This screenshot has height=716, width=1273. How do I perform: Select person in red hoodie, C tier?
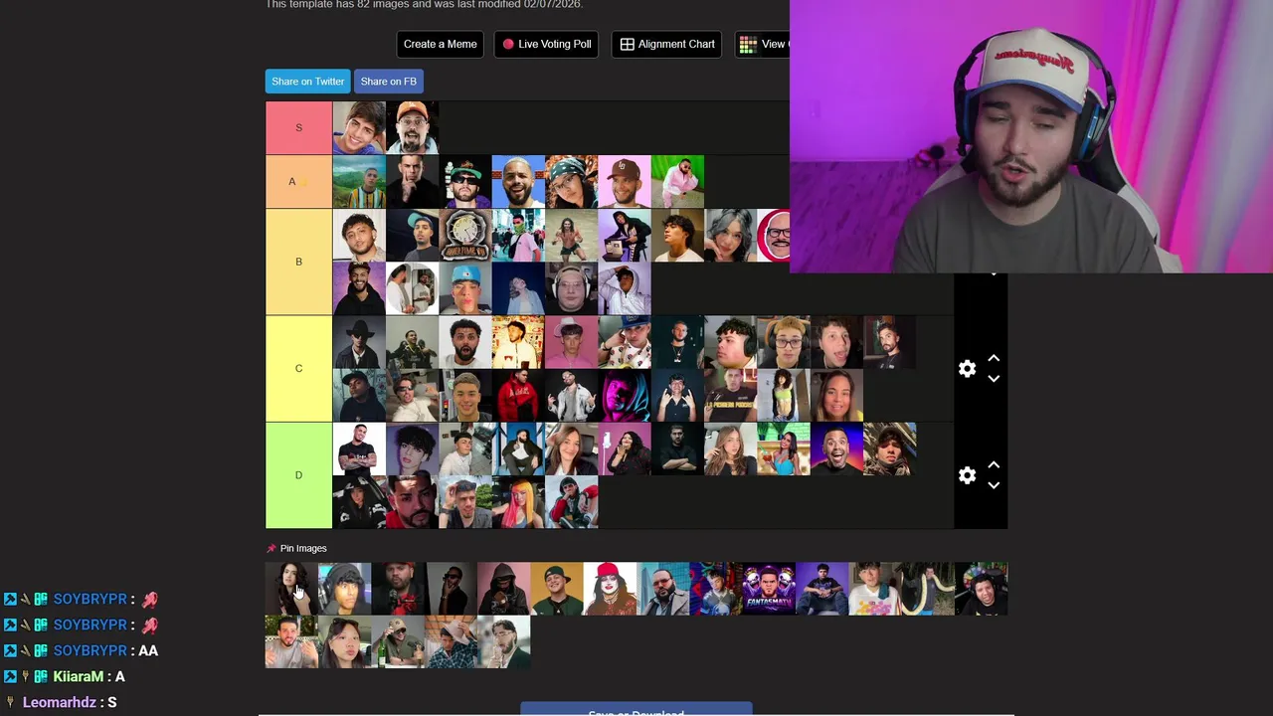click(518, 396)
